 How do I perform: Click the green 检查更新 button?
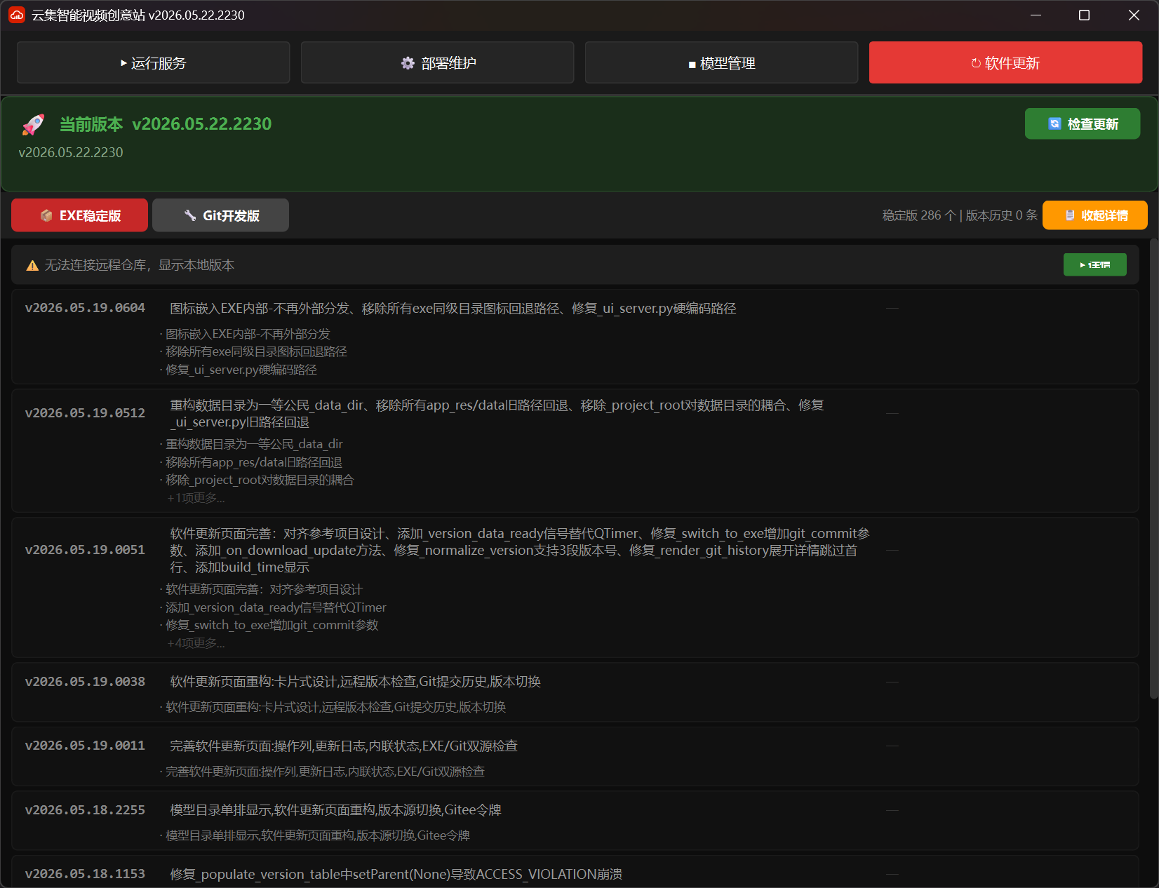pos(1083,124)
